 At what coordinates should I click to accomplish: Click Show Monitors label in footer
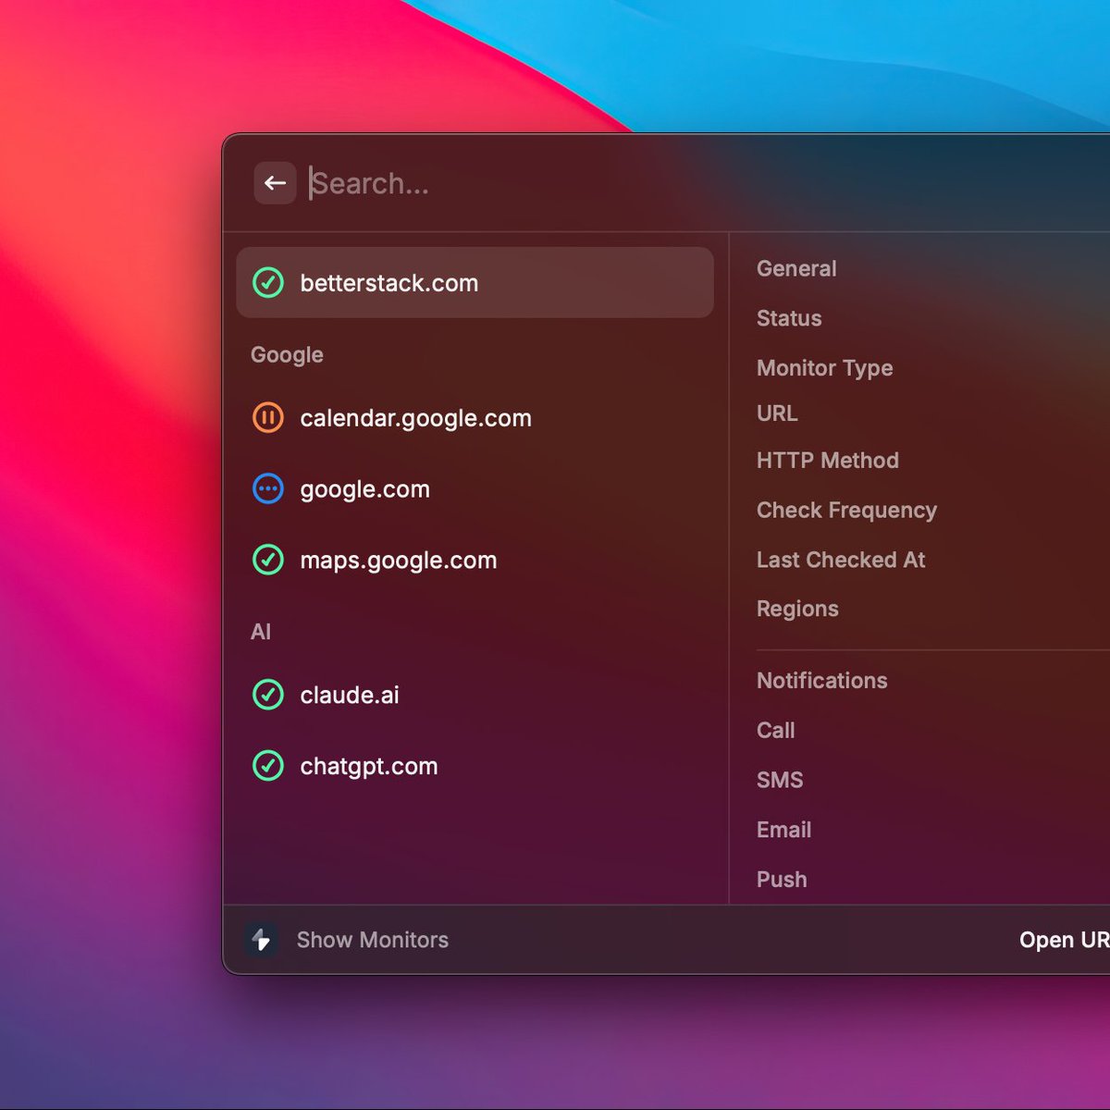tap(373, 940)
